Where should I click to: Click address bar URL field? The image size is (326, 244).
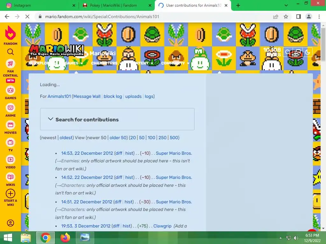(x=154, y=17)
